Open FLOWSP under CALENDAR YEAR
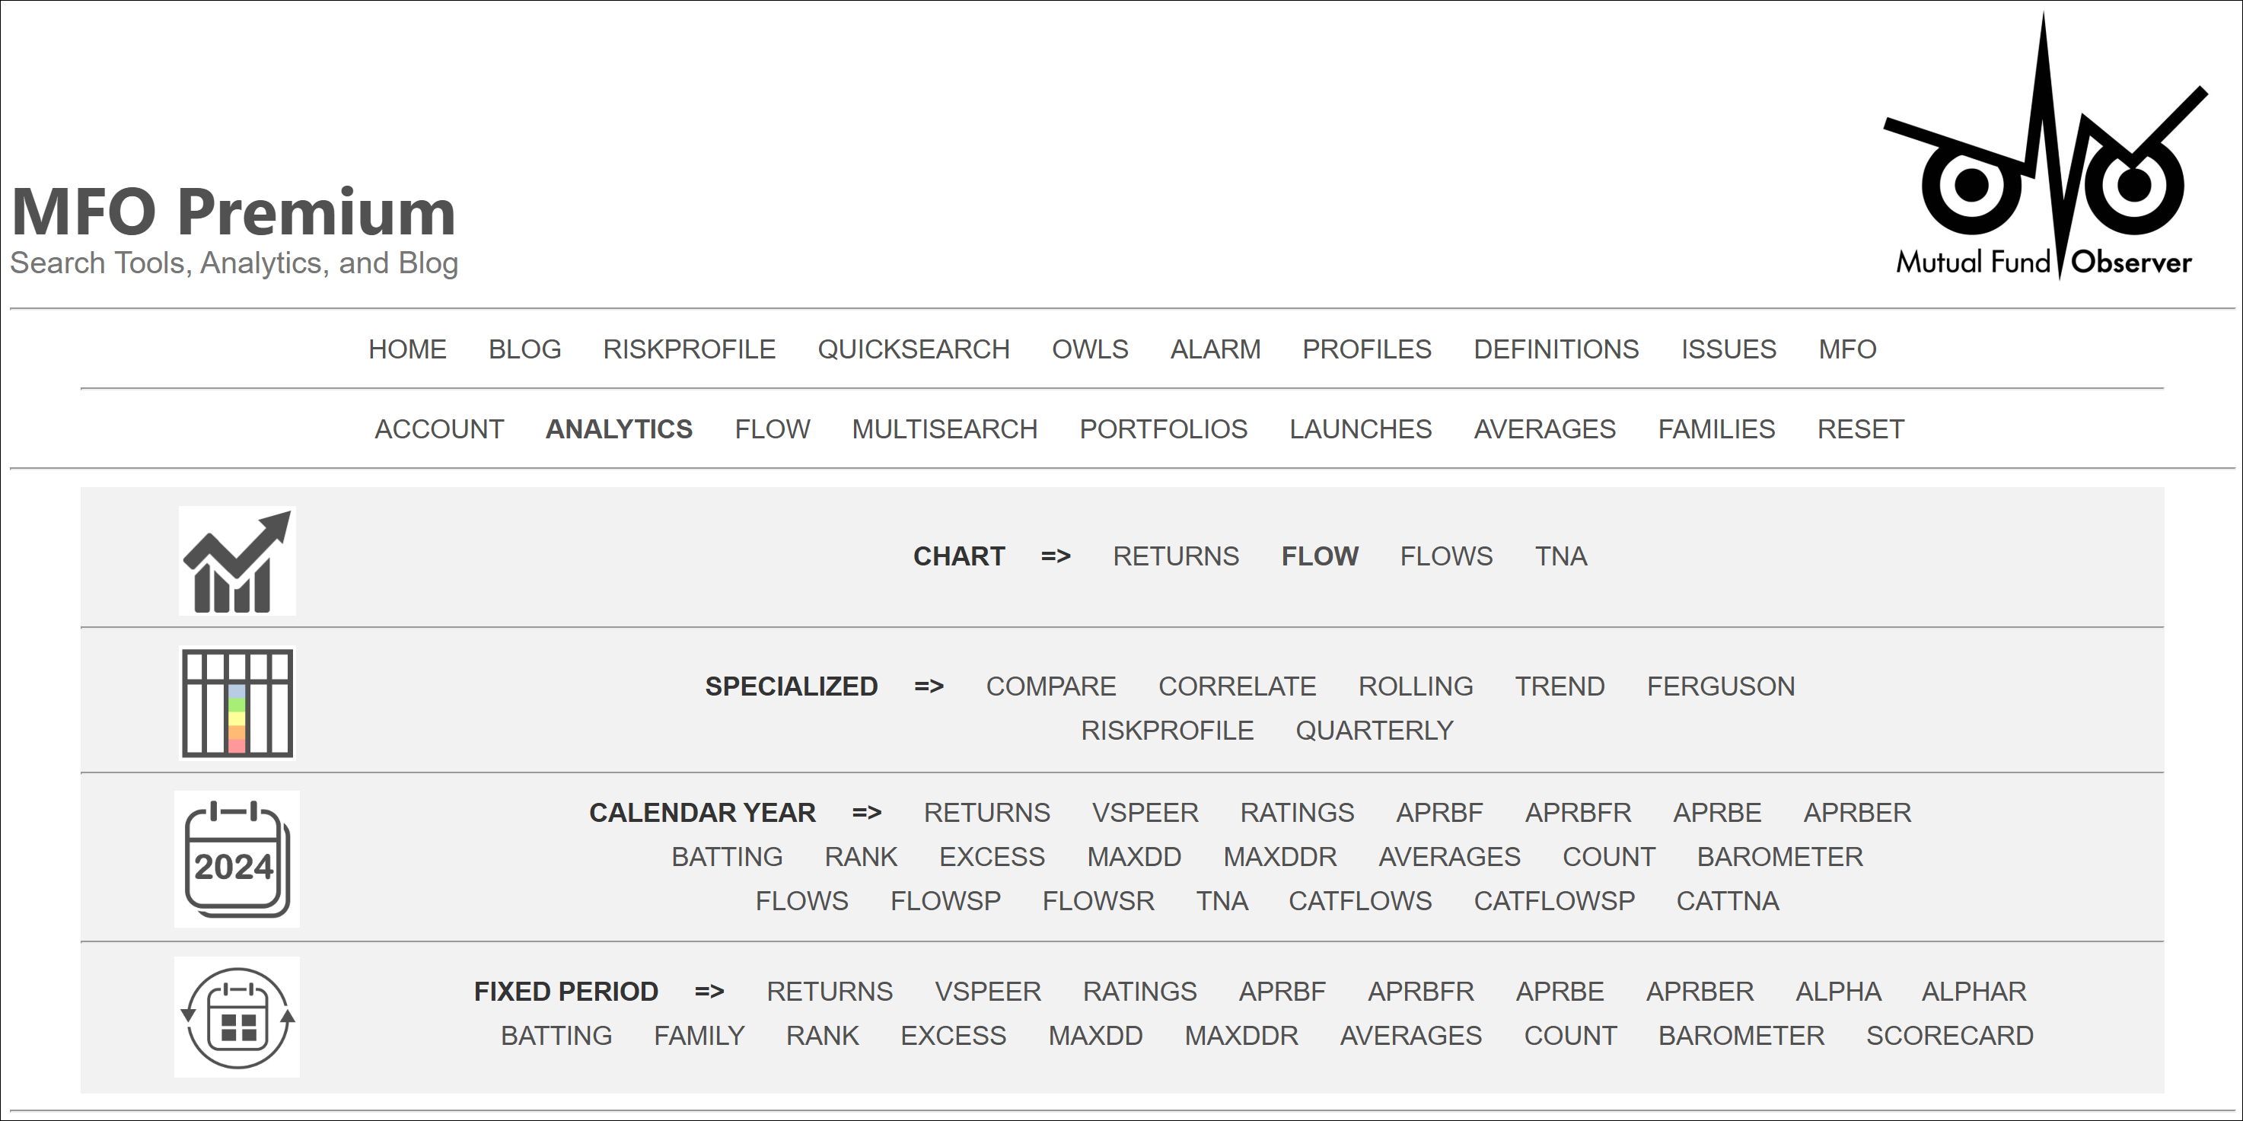Screen dimensions: 2243x1121 click(945, 901)
